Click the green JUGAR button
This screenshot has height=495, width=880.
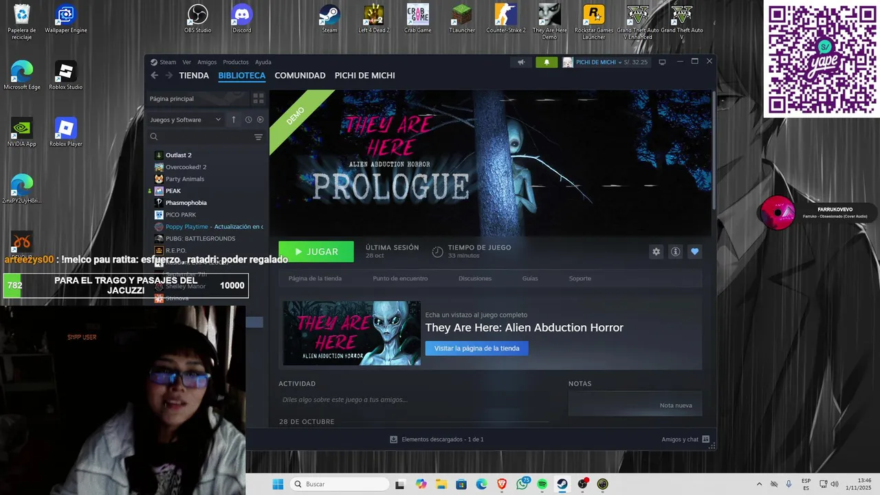tap(316, 252)
